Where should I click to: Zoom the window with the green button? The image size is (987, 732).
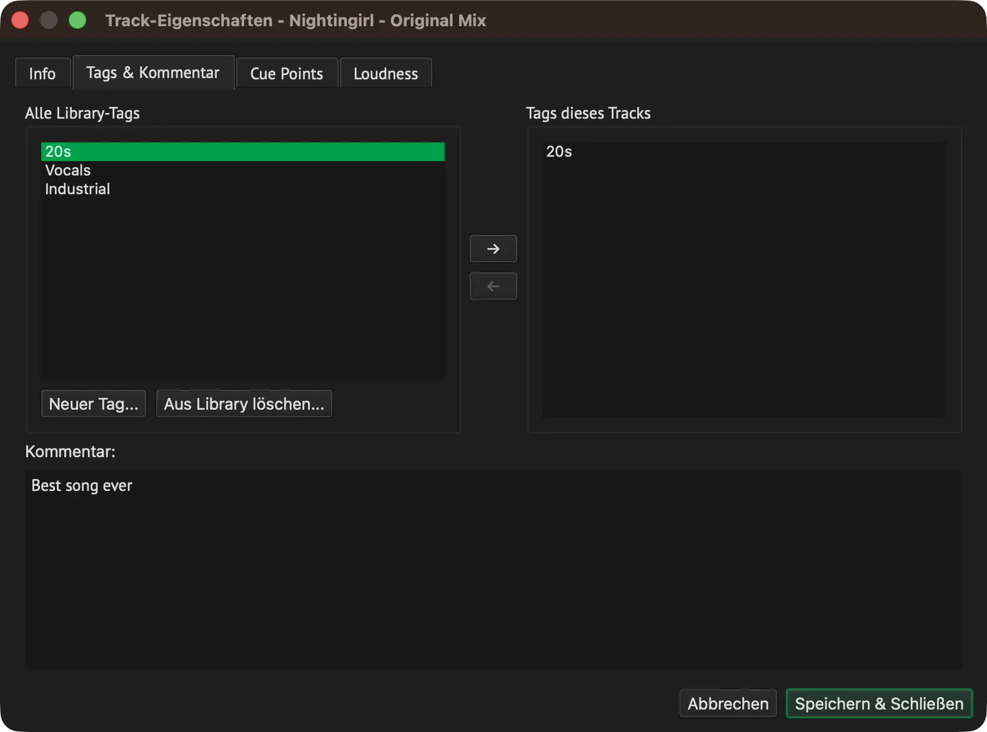coord(77,21)
